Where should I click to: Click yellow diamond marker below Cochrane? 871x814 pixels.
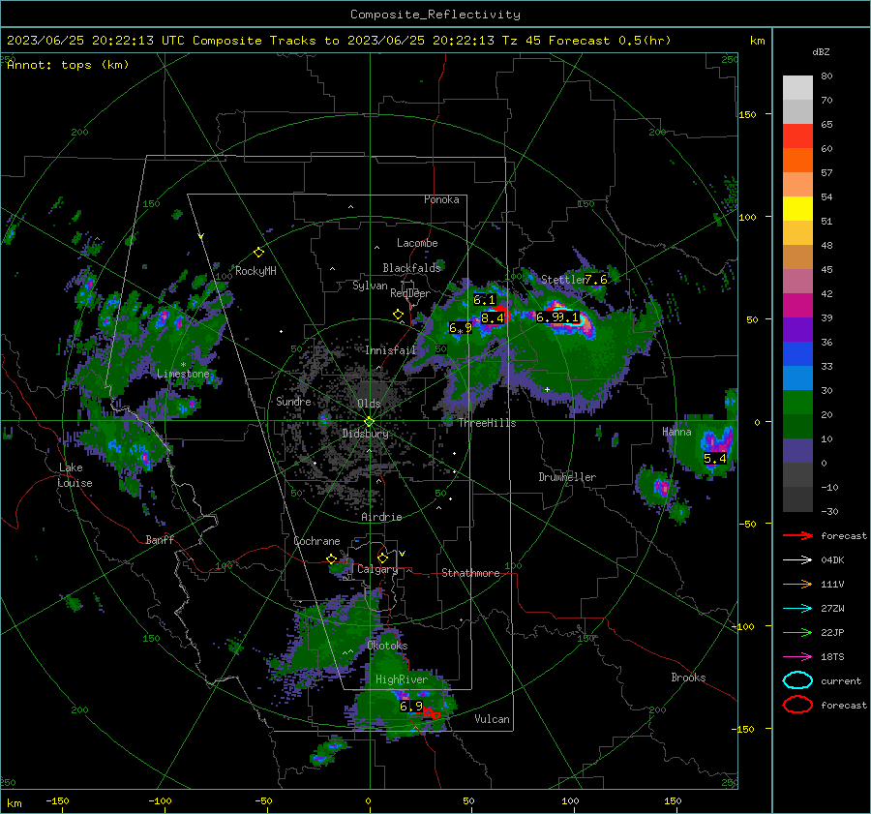tap(332, 558)
